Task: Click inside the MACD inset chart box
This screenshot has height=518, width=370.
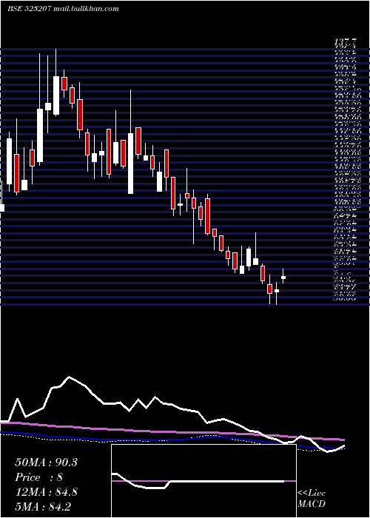Action: tap(203, 481)
